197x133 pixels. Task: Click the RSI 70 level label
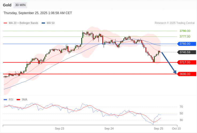(x=181, y=107)
